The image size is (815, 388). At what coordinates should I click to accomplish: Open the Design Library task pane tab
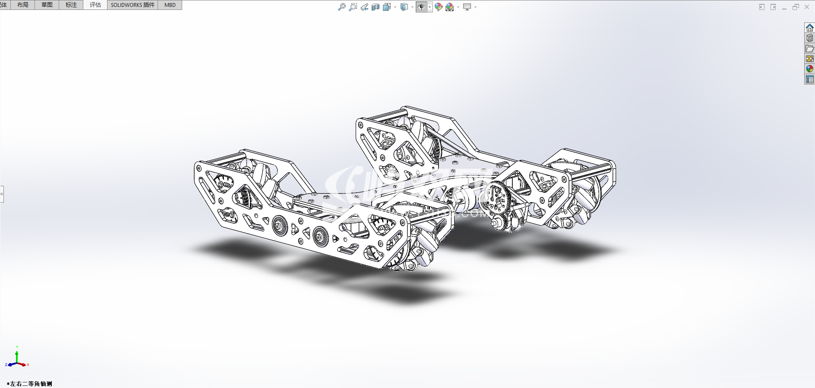pos(810,38)
